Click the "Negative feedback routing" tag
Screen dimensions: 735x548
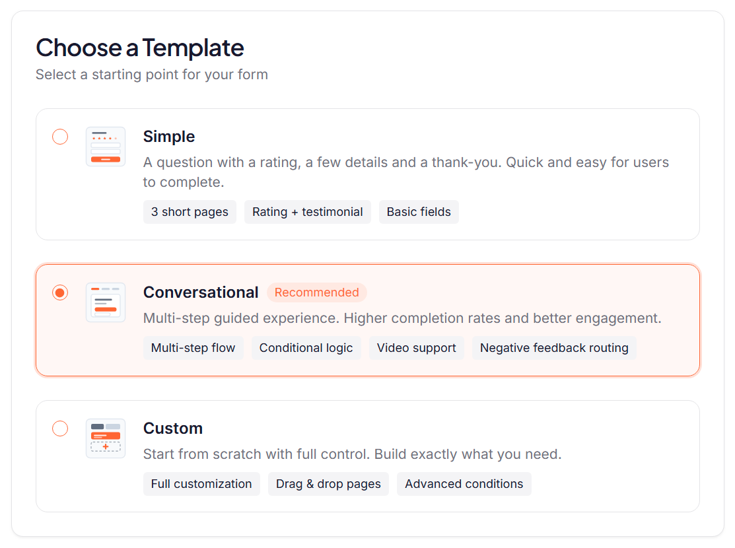click(554, 348)
